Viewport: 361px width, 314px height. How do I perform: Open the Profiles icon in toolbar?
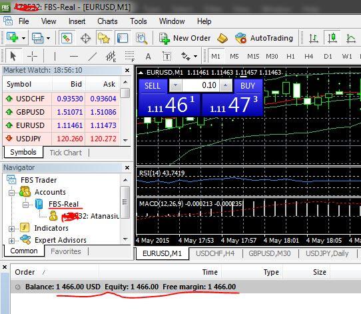37,38
